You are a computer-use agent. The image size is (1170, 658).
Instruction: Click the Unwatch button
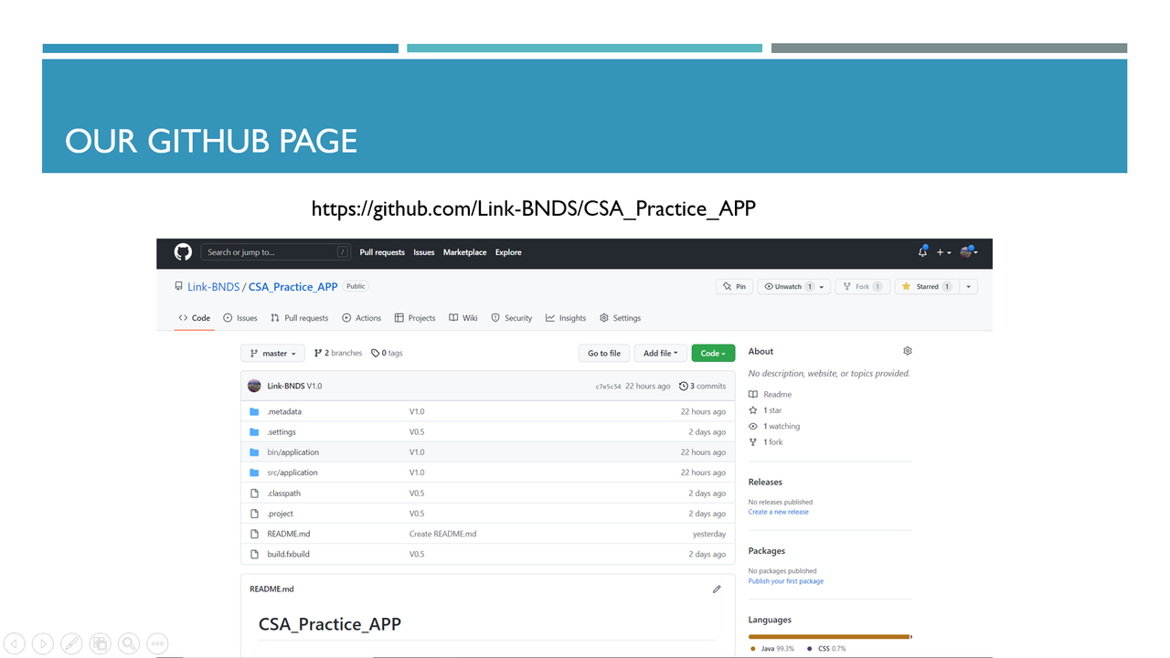coord(788,287)
